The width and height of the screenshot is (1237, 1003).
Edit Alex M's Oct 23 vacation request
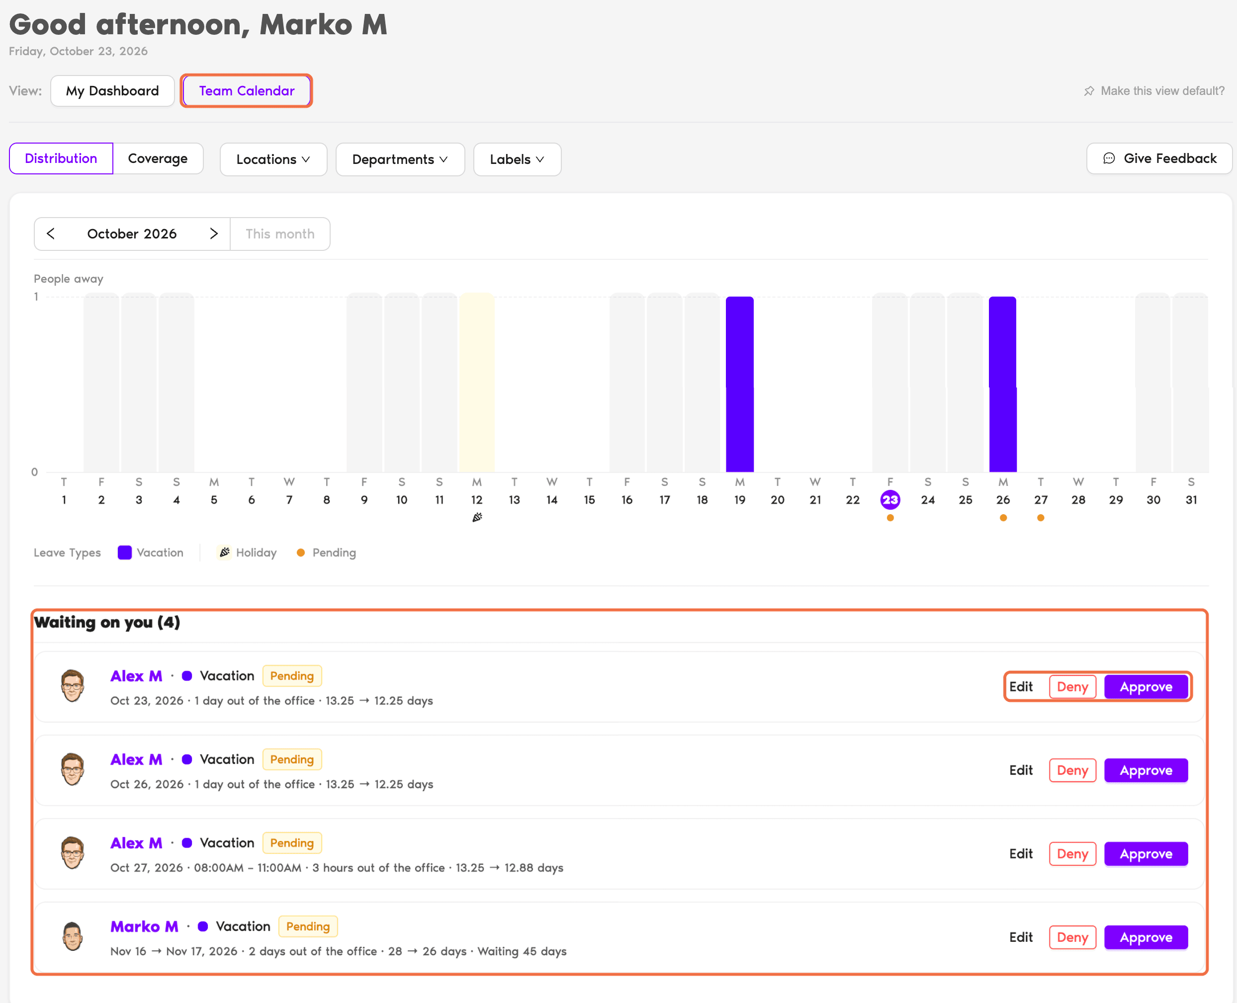(1021, 687)
